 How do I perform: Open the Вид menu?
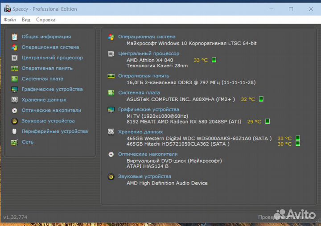pyautogui.click(x=26, y=20)
